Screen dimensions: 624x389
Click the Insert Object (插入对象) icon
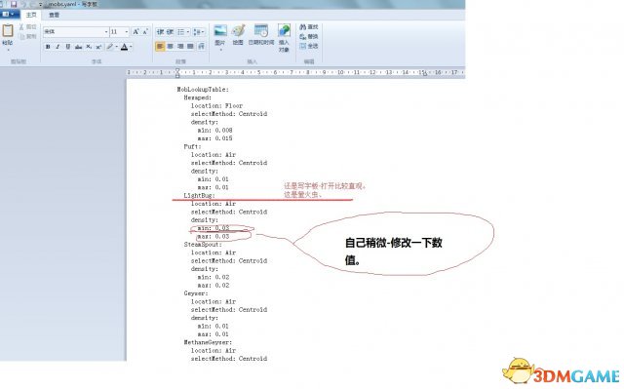284,31
